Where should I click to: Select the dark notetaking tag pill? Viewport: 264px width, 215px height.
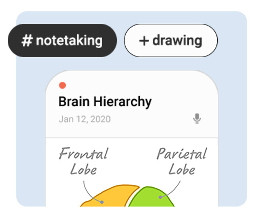tap(62, 41)
